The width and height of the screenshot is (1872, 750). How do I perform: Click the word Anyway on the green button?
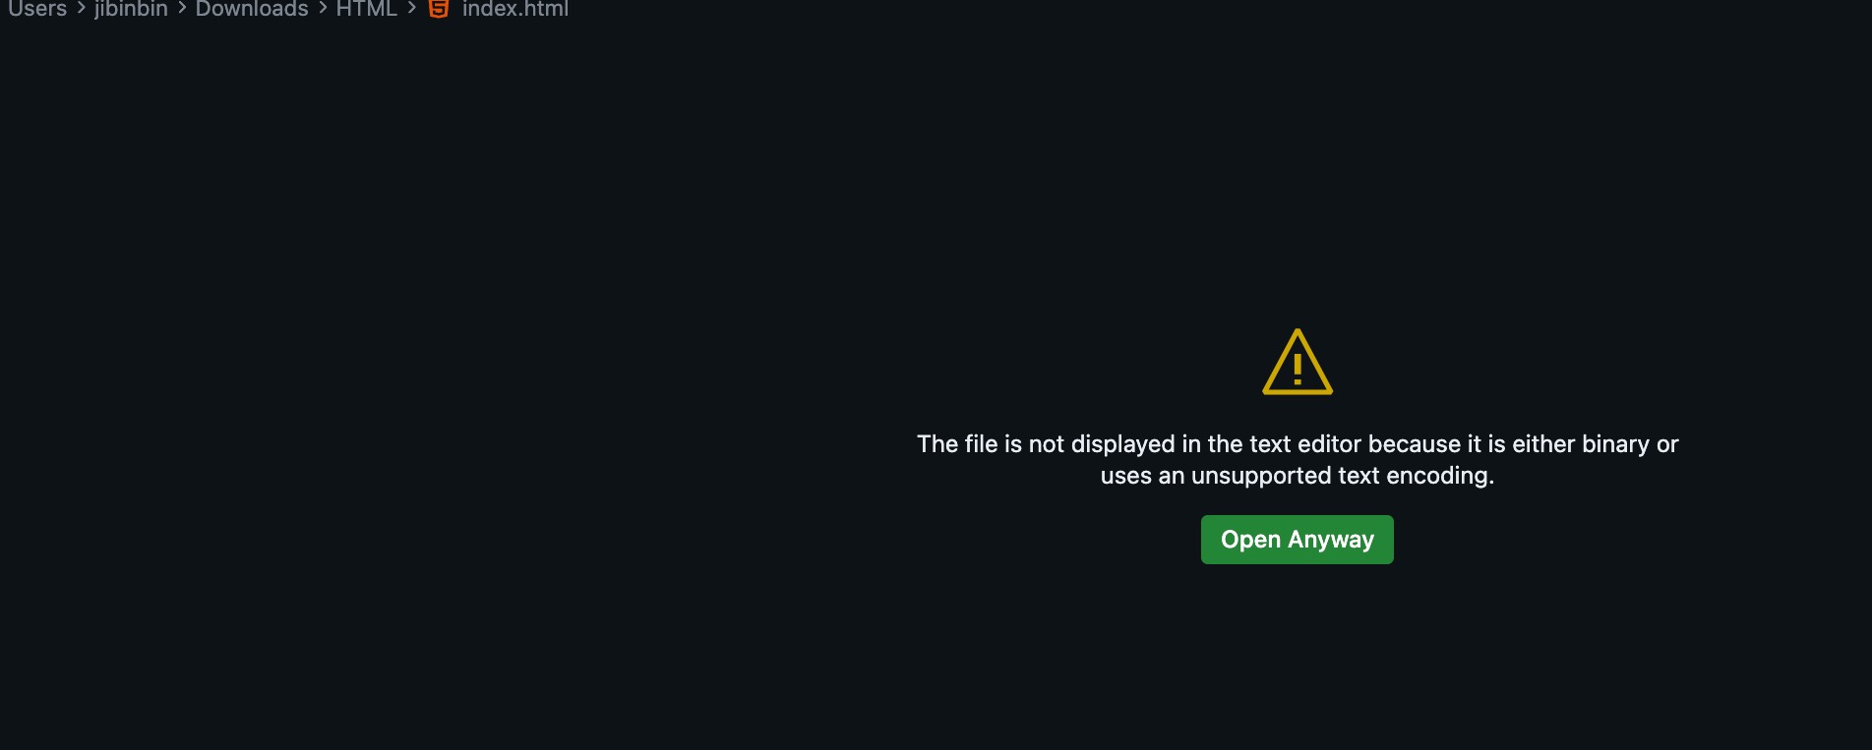(1331, 540)
